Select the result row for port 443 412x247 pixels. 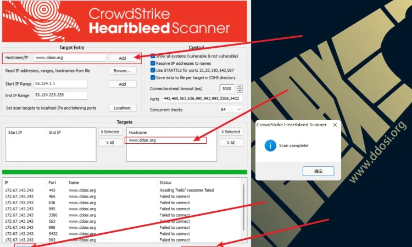tap(122, 190)
